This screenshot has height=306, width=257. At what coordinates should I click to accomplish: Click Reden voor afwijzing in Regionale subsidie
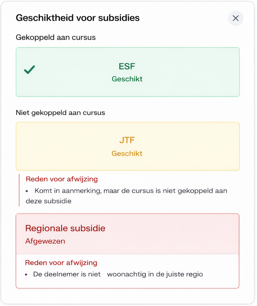point(61,263)
